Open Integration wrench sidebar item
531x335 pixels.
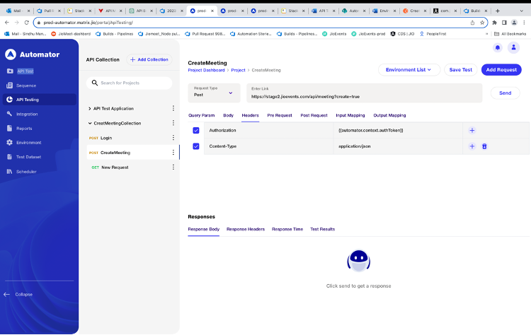pos(23,114)
